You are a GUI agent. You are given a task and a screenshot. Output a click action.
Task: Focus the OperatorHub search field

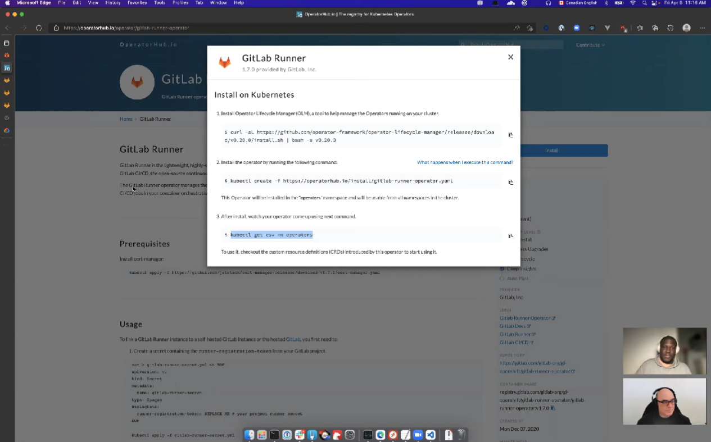[x=510, y=44]
